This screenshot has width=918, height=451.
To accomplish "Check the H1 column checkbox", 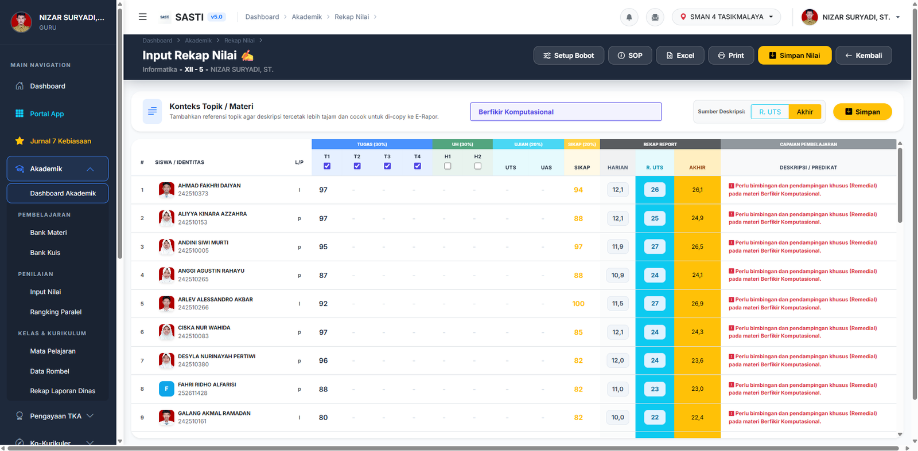I will (448, 166).
